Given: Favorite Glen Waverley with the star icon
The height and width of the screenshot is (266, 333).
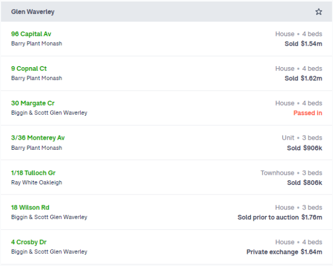Looking at the screenshot, I should (x=319, y=12).
